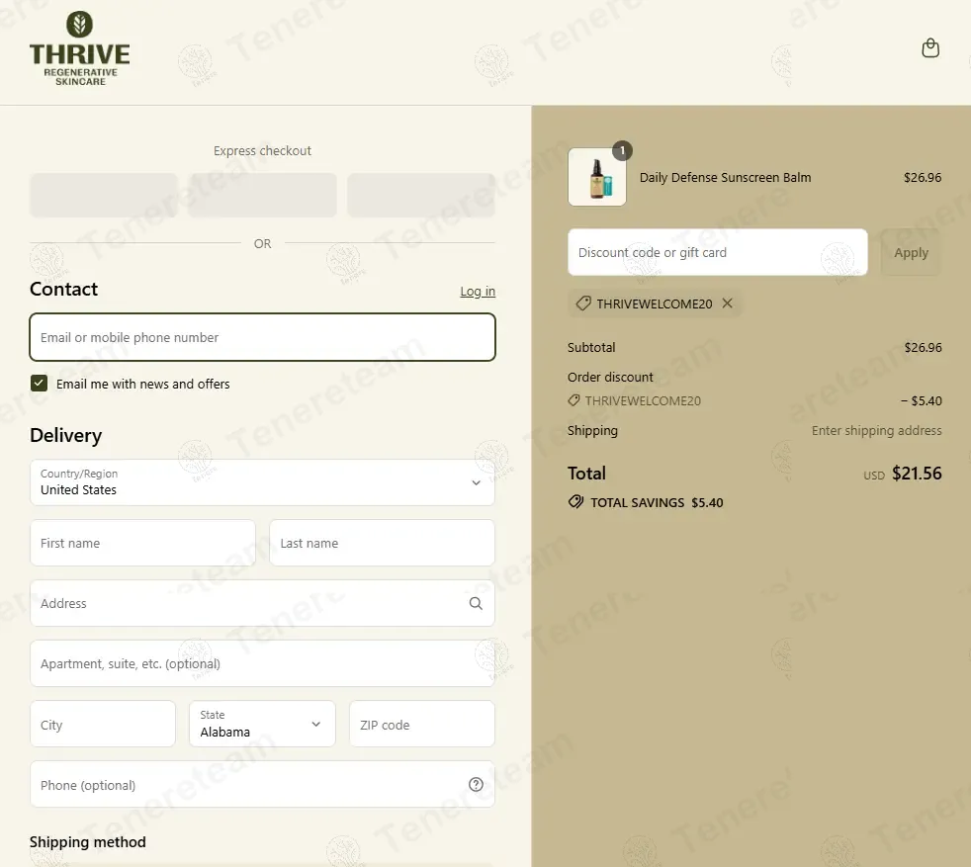This screenshot has width=971, height=867.
Task: Click the tag icon beside THRIVEWELCOME20 chip
Action: point(583,303)
